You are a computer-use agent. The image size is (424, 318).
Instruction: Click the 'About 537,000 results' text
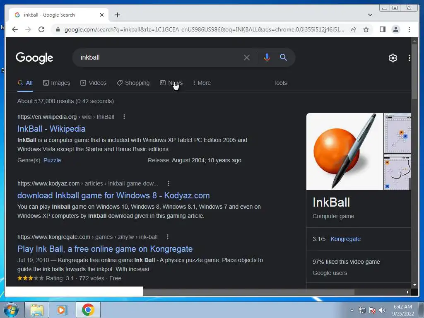point(65,101)
